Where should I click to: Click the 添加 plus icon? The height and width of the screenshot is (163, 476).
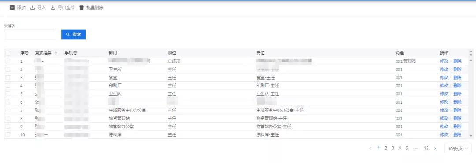pos(12,7)
